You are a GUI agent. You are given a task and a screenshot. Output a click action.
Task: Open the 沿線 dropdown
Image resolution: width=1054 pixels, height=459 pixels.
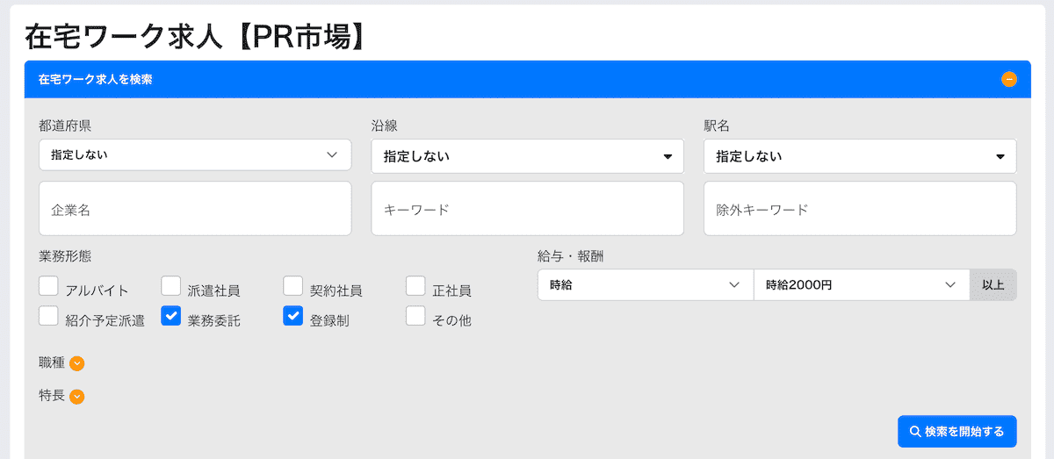[527, 156]
